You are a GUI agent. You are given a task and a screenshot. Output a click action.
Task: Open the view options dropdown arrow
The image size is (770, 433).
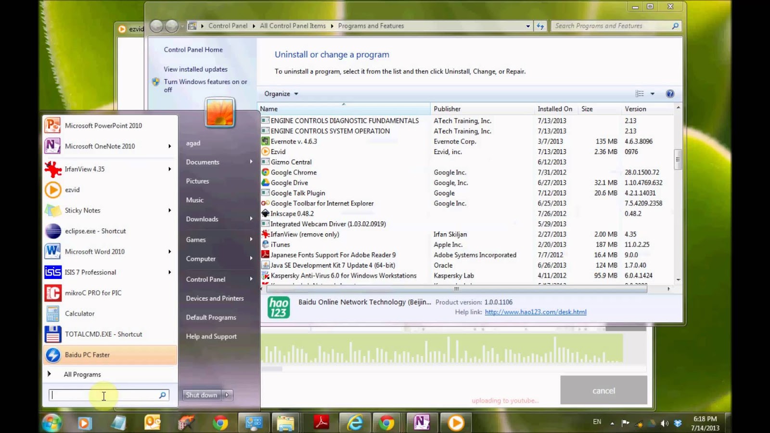(653, 94)
